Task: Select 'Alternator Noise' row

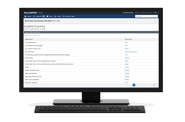Action: [91, 58]
